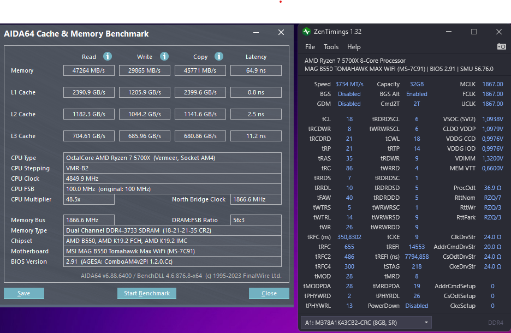This screenshot has width=511, height=333.
Task: Click L3 Cache latency 11.2 ns
Action: pos(256,136)
